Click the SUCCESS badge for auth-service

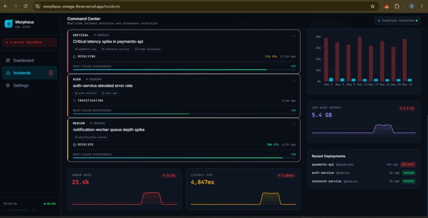click(x=409, y=173)
